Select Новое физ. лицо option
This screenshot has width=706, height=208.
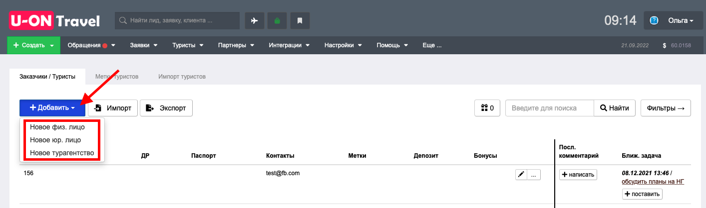[x=57, y=127]
